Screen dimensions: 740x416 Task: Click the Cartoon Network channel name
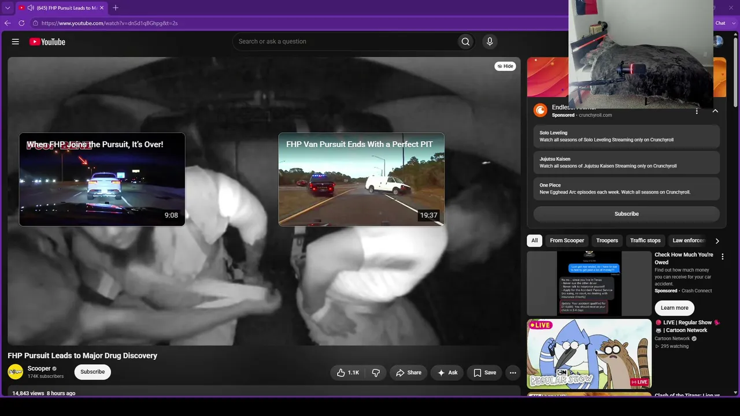click(672, 339)
